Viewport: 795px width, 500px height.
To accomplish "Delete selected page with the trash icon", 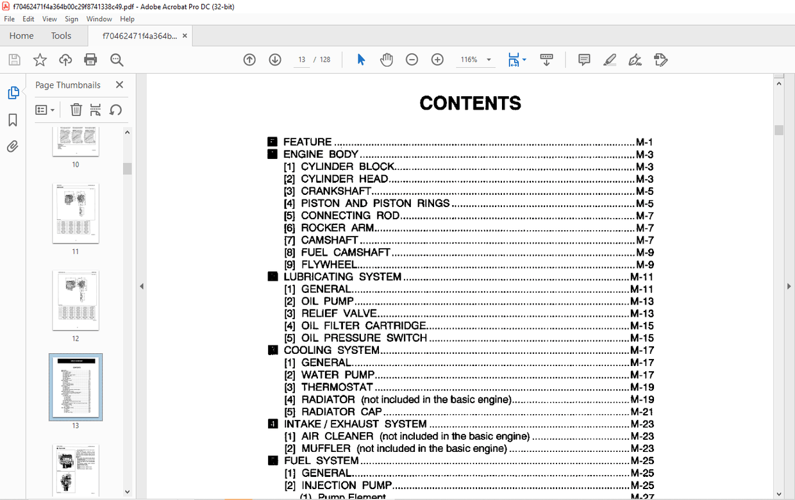I will click(x=76, y=110).
